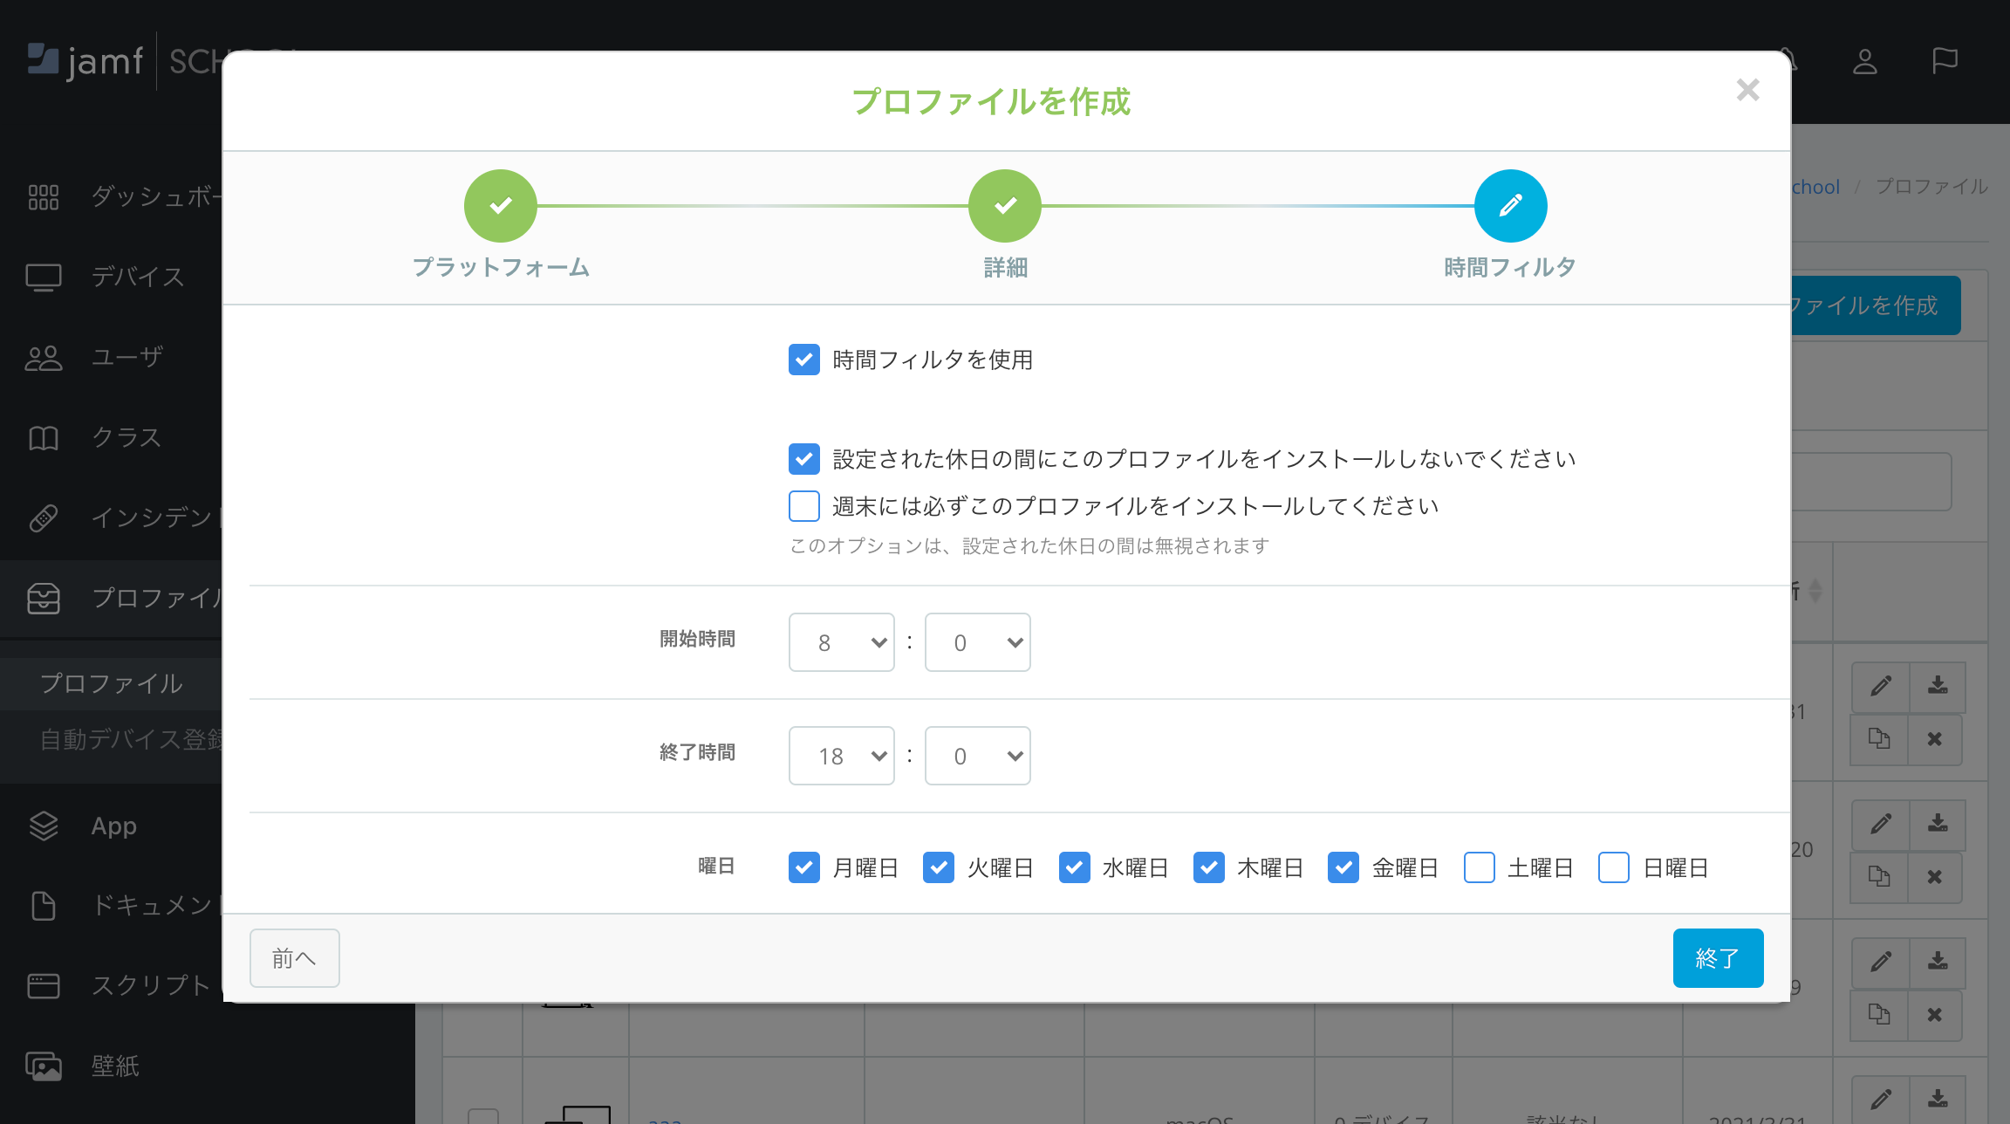Click the script window icon

click(x=44, y=986)
